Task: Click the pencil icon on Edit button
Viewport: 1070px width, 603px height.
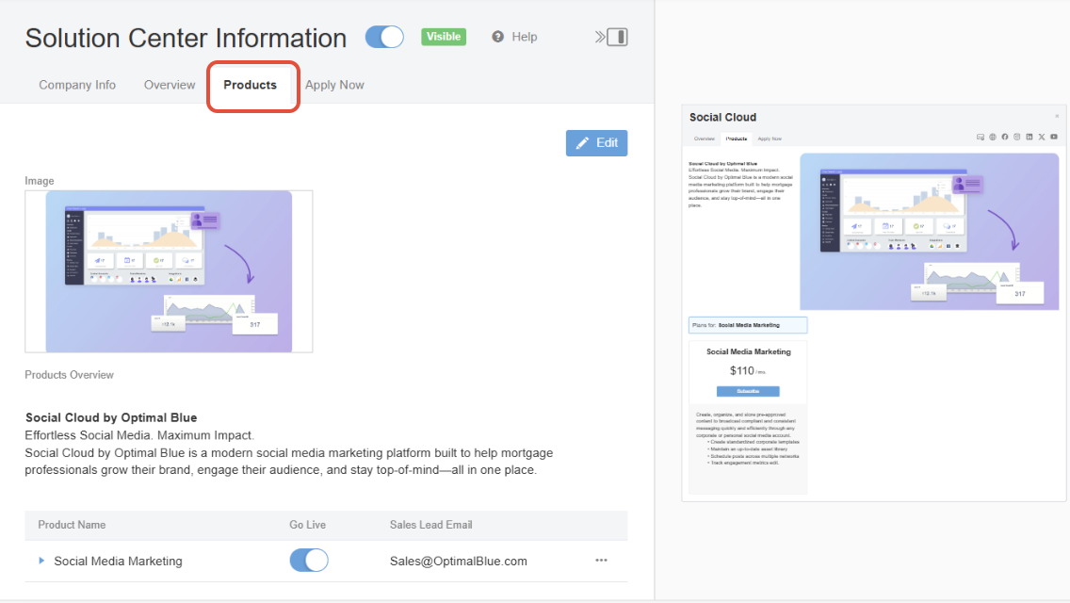Action: coord(582,142)
